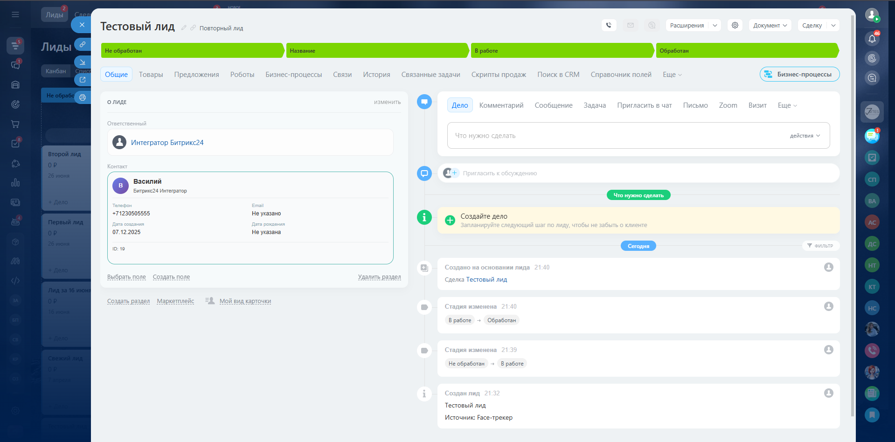This screenshot has height=442, width=895.
Task: Expand the действия dropdown in activity field
Action: pyautogui.click(x=805, y=136)
